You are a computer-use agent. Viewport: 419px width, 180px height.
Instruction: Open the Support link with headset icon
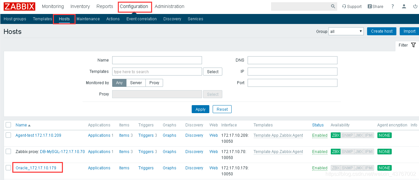coord(352,6)
